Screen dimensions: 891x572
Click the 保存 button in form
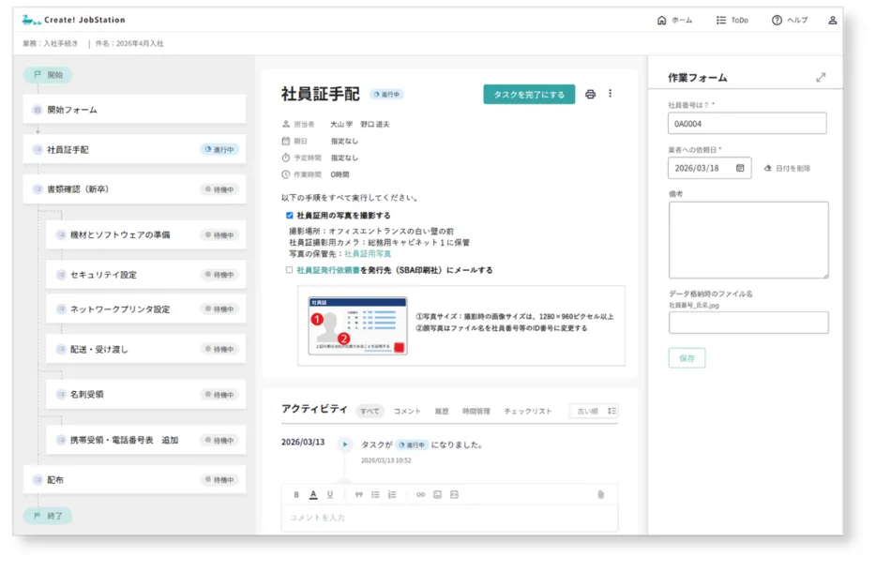[x=687, y=358]
